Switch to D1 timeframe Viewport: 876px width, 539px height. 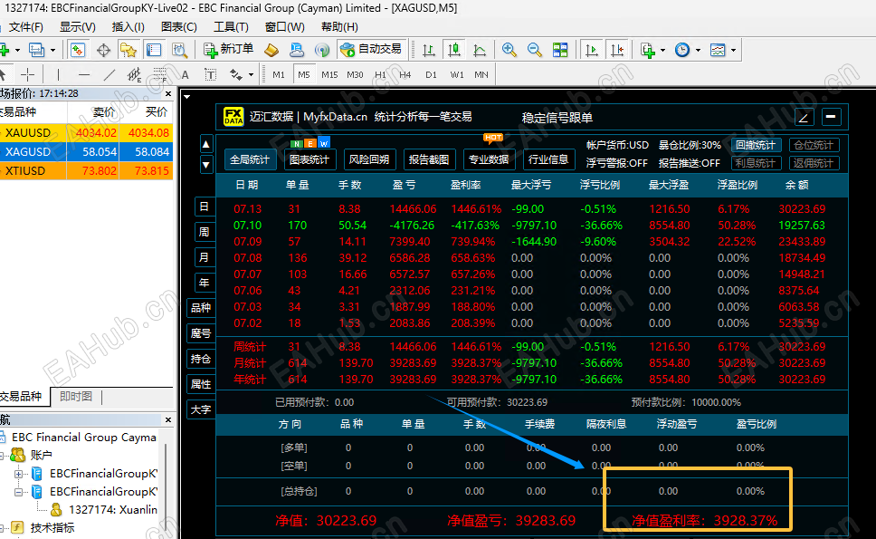pyautogui.click(x=431, y=75)
